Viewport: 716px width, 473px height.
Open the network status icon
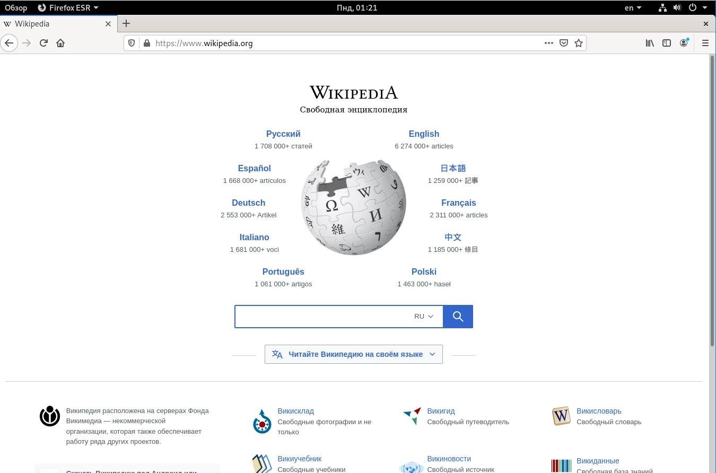coord(662,7)
